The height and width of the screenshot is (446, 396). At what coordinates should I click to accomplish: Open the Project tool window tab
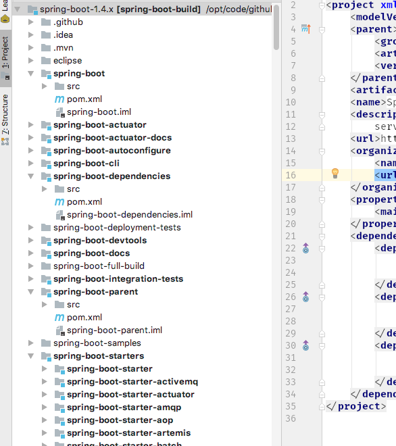pos(5,58)
